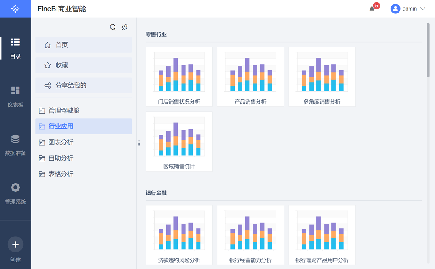Click the vertical scrollbar on the right
Image resolution: width=435 pixels, height=269 pixels.
tap(428, 50)
